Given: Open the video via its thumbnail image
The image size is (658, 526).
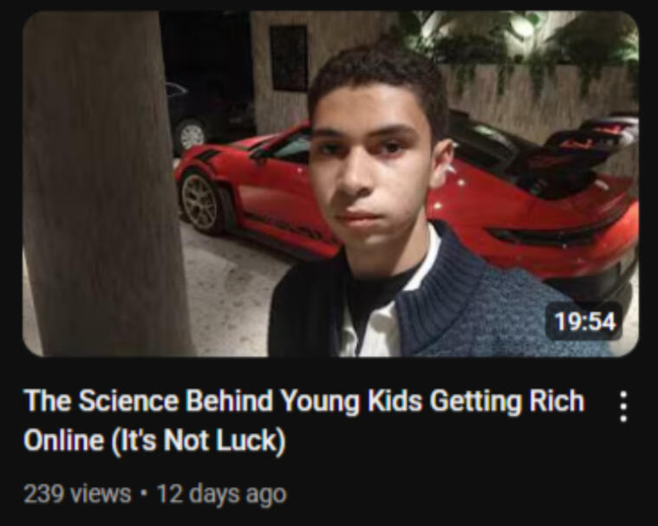Looking at the screenshot, I should coord(330,184).
